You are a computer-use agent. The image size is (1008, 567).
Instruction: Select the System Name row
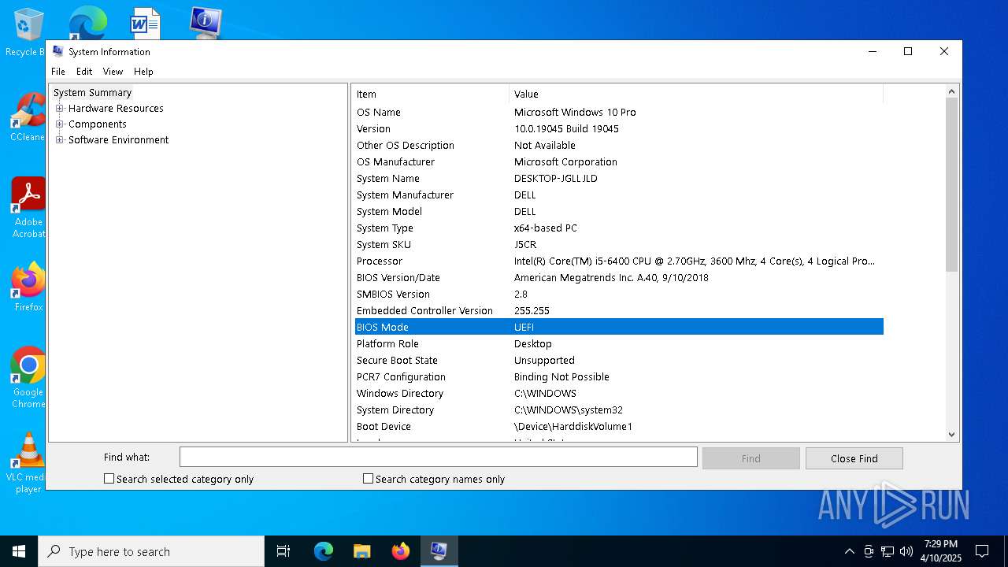pyautogui.click(x=619, y=178)
